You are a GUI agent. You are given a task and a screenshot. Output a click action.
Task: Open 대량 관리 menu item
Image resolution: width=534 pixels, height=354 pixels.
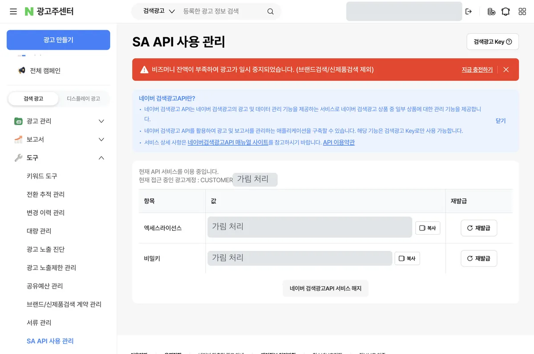(x=39, y=231)
